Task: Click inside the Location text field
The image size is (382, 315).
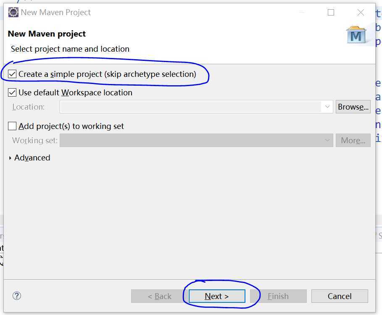Action: click(x=191, y=107)
